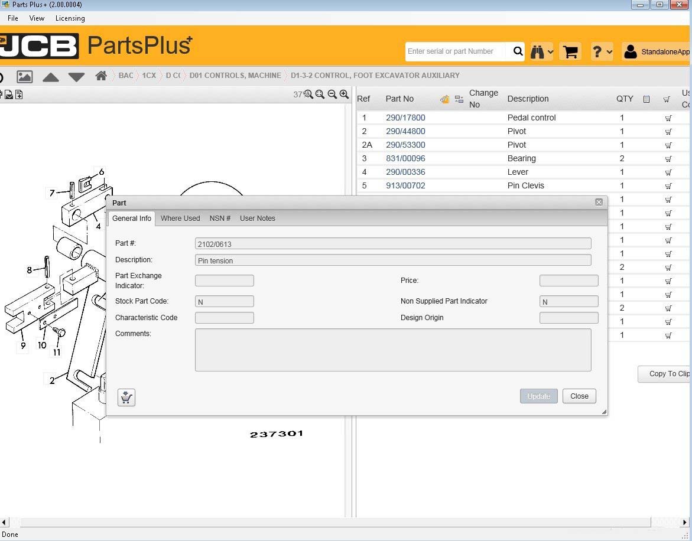Switch to the Where Used tab

tap(180, 219)
